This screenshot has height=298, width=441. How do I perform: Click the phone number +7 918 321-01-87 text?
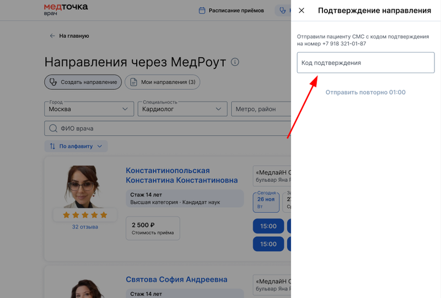[x=344, y=44]
